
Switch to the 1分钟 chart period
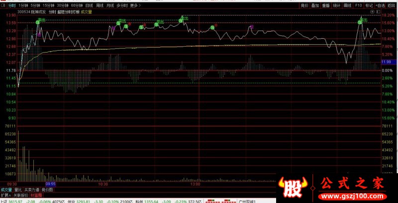tap(23, 5)
